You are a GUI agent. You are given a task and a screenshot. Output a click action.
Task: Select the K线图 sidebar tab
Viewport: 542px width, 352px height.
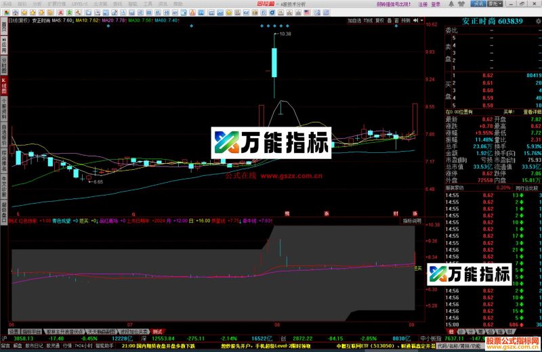[x=4, y=86]
